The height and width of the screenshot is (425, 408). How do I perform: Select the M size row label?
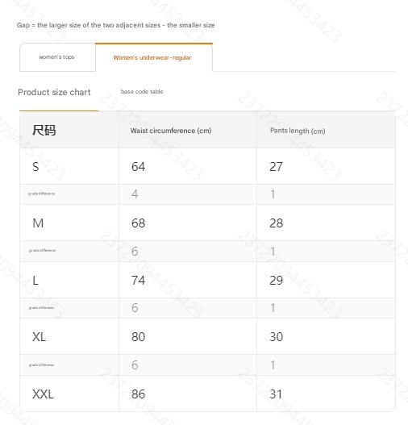point(38,223)
